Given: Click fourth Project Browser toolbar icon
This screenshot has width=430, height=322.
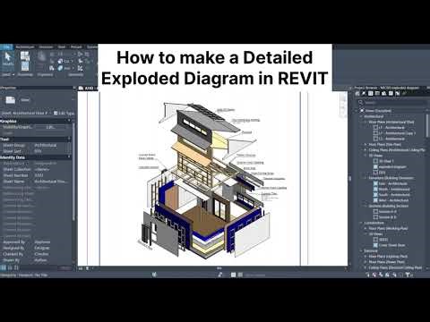Looking at the screenshot, I should [377, 93].
